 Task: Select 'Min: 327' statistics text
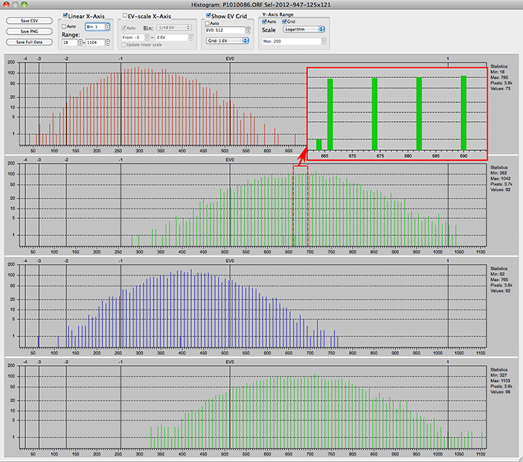(498, 375)
